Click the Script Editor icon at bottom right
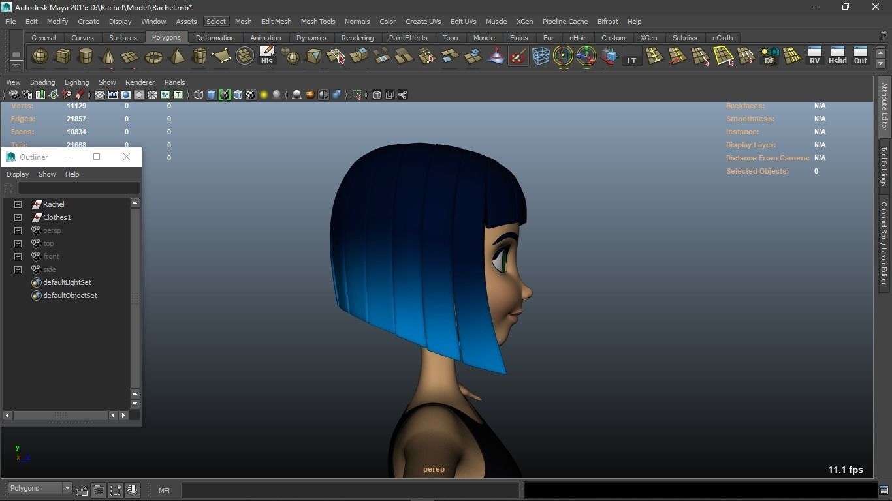 click(884, 491)
